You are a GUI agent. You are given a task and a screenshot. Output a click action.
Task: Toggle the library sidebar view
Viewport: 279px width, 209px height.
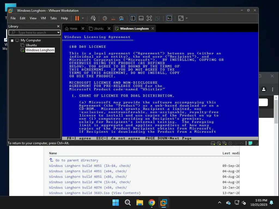coord(133,18)
